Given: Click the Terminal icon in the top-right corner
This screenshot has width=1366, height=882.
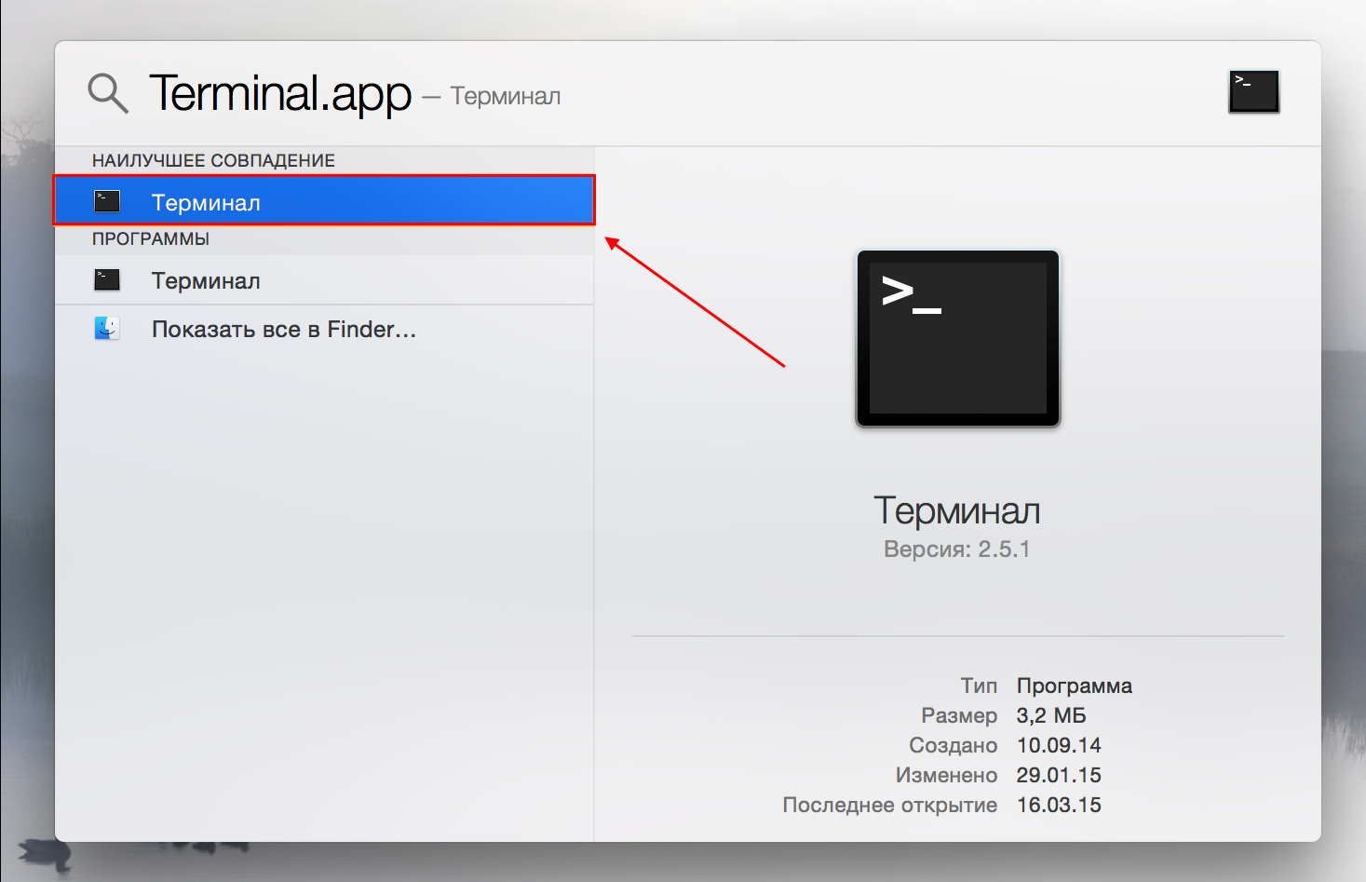Looking at the screenshot, I should (1252, 90).
